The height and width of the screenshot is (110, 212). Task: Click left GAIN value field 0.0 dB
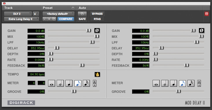pyautogui.click(x=36, y=31)
